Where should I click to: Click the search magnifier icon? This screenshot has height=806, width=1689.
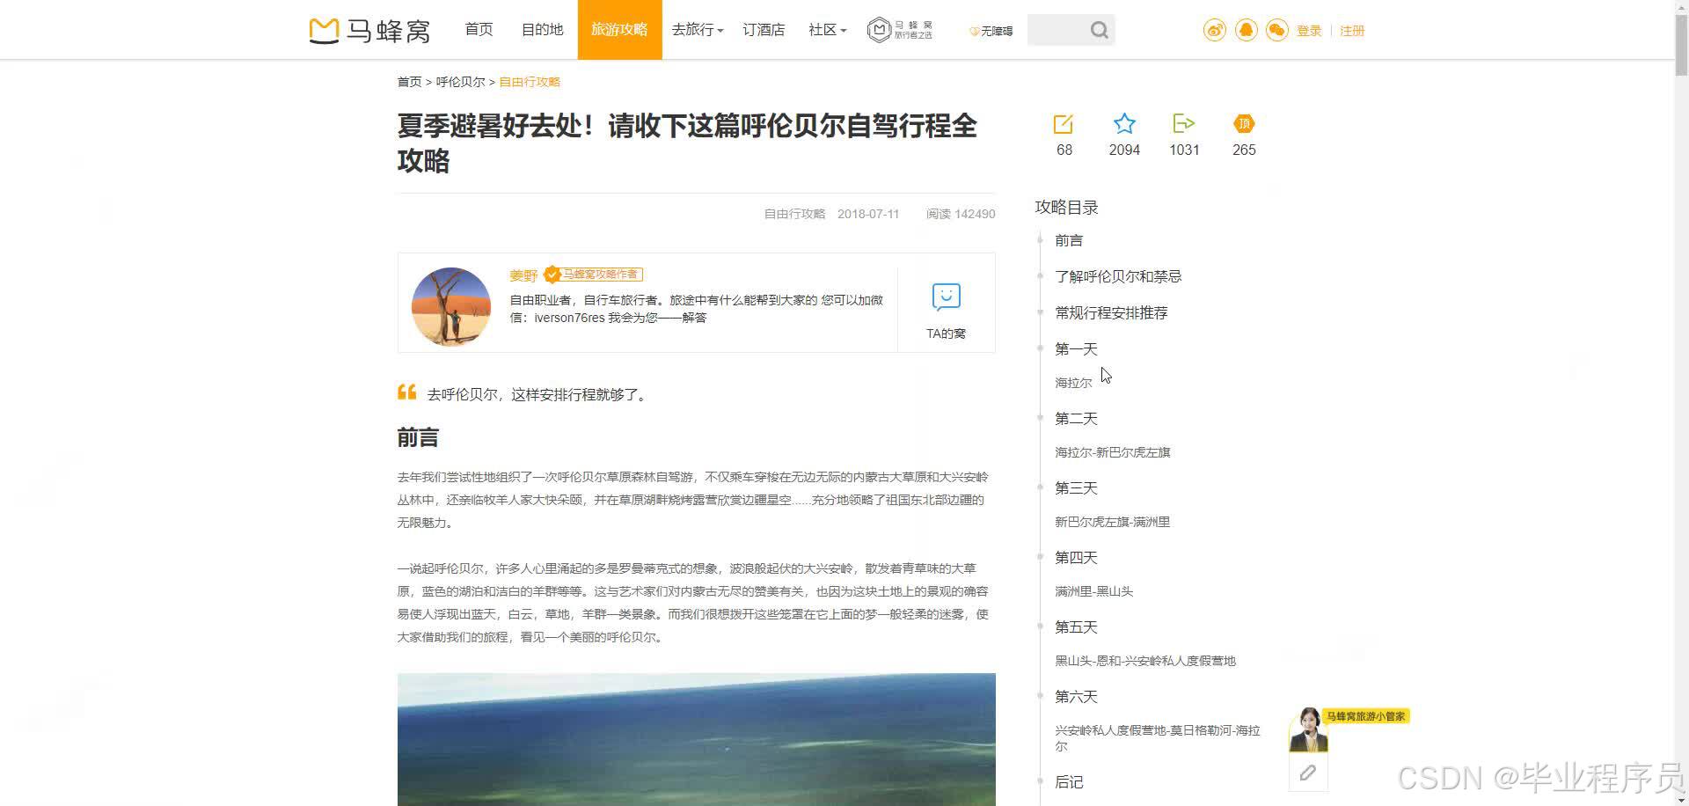point(1099,29)
